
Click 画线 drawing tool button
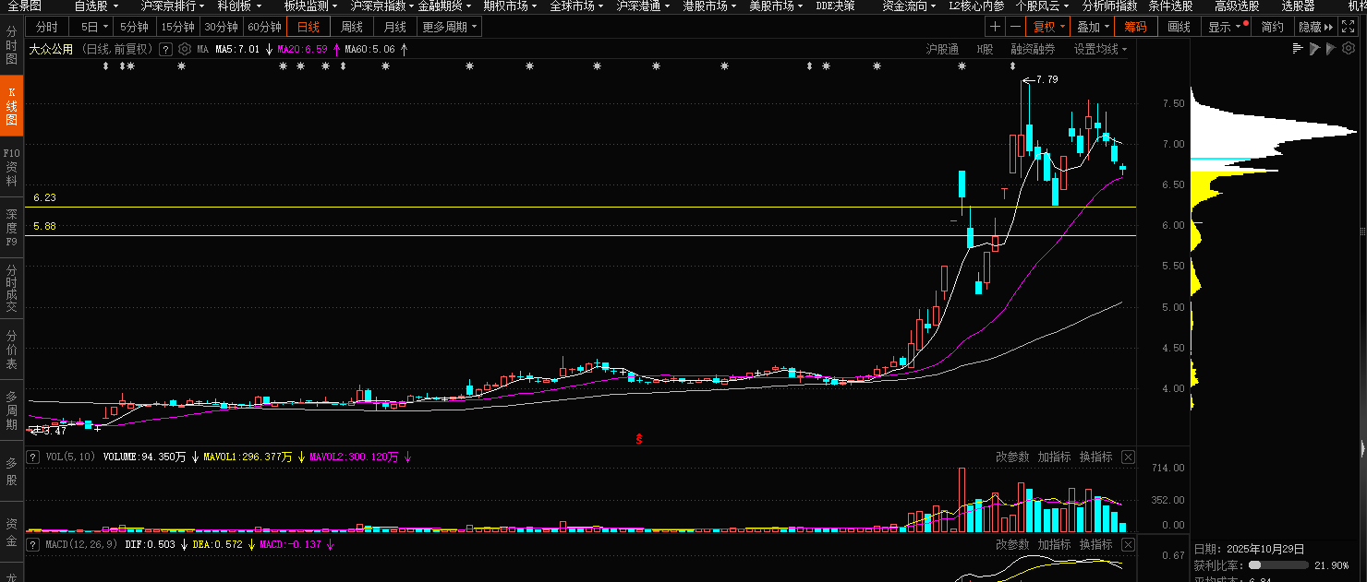1179,27
